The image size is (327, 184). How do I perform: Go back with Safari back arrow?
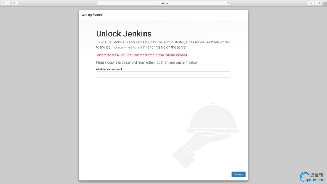3,3
